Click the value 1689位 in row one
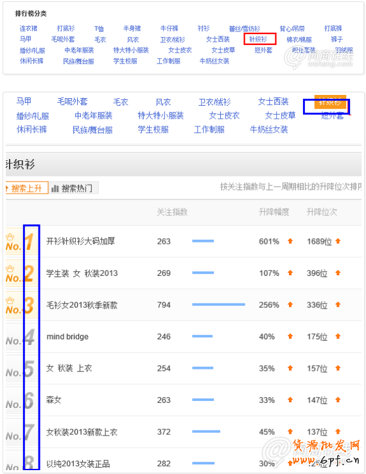This screenshot has height=474, width=366. [319, 242]
